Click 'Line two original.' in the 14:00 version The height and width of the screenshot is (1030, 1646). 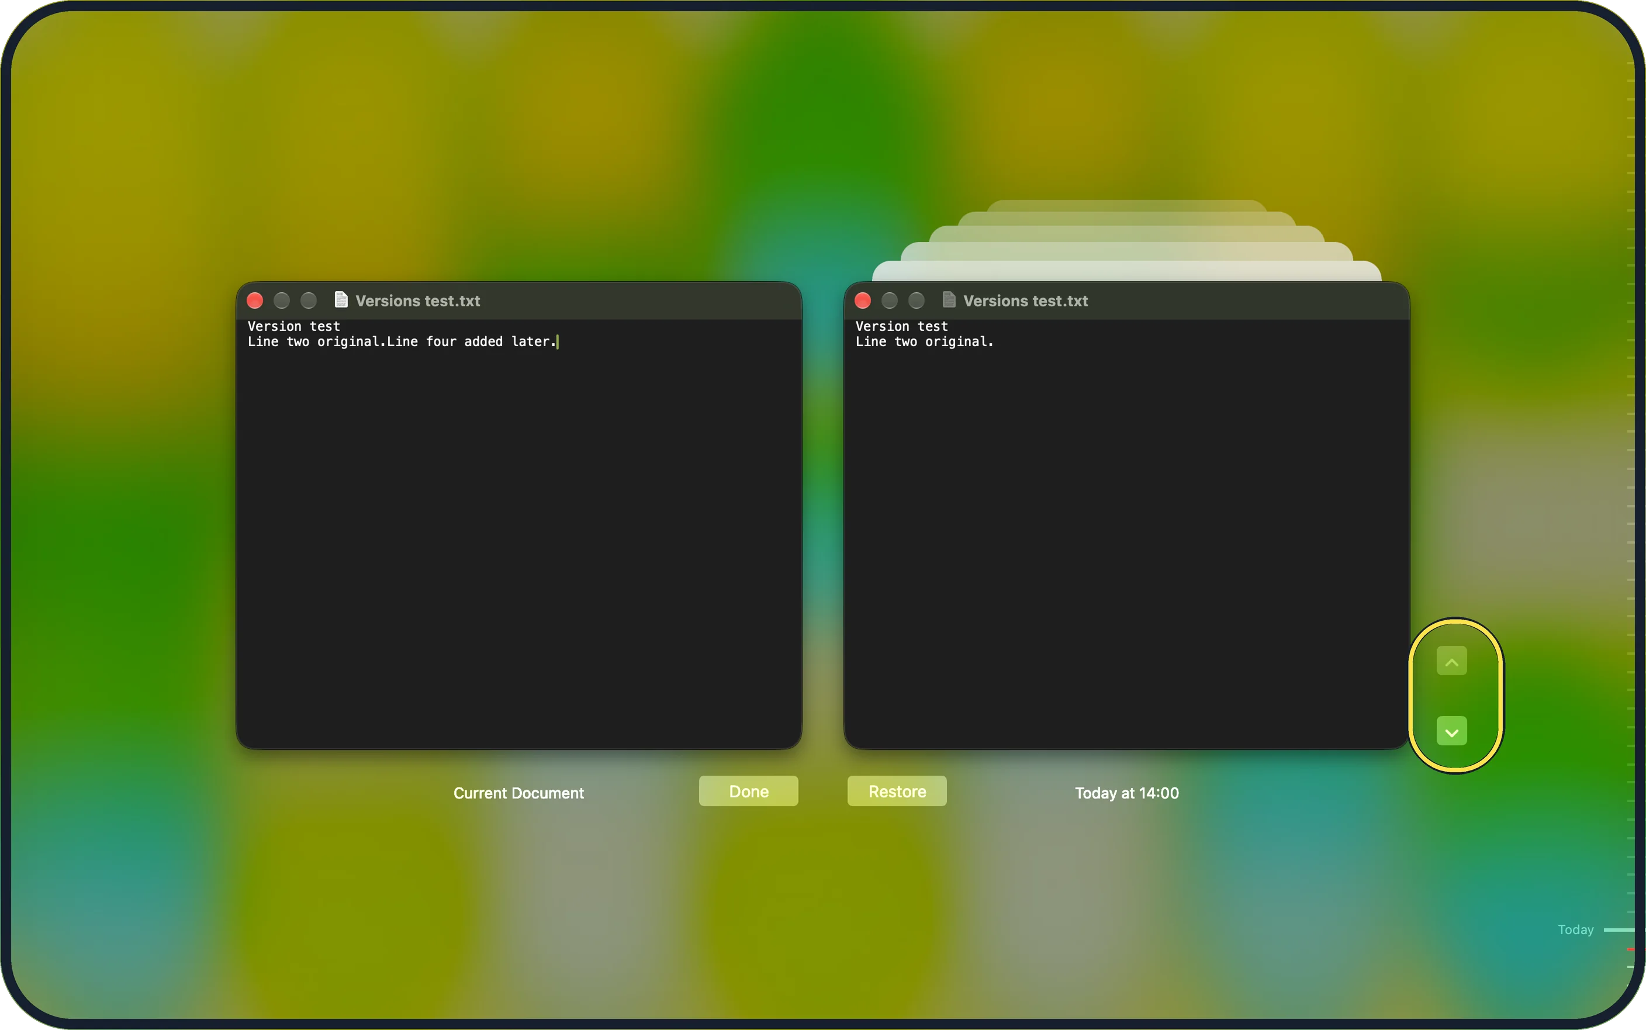point(924,341)
